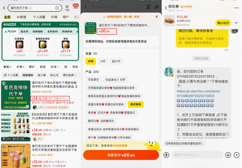Open the service avatar icon in the product header
Screen dimensions: 242x168
point(148,7)
